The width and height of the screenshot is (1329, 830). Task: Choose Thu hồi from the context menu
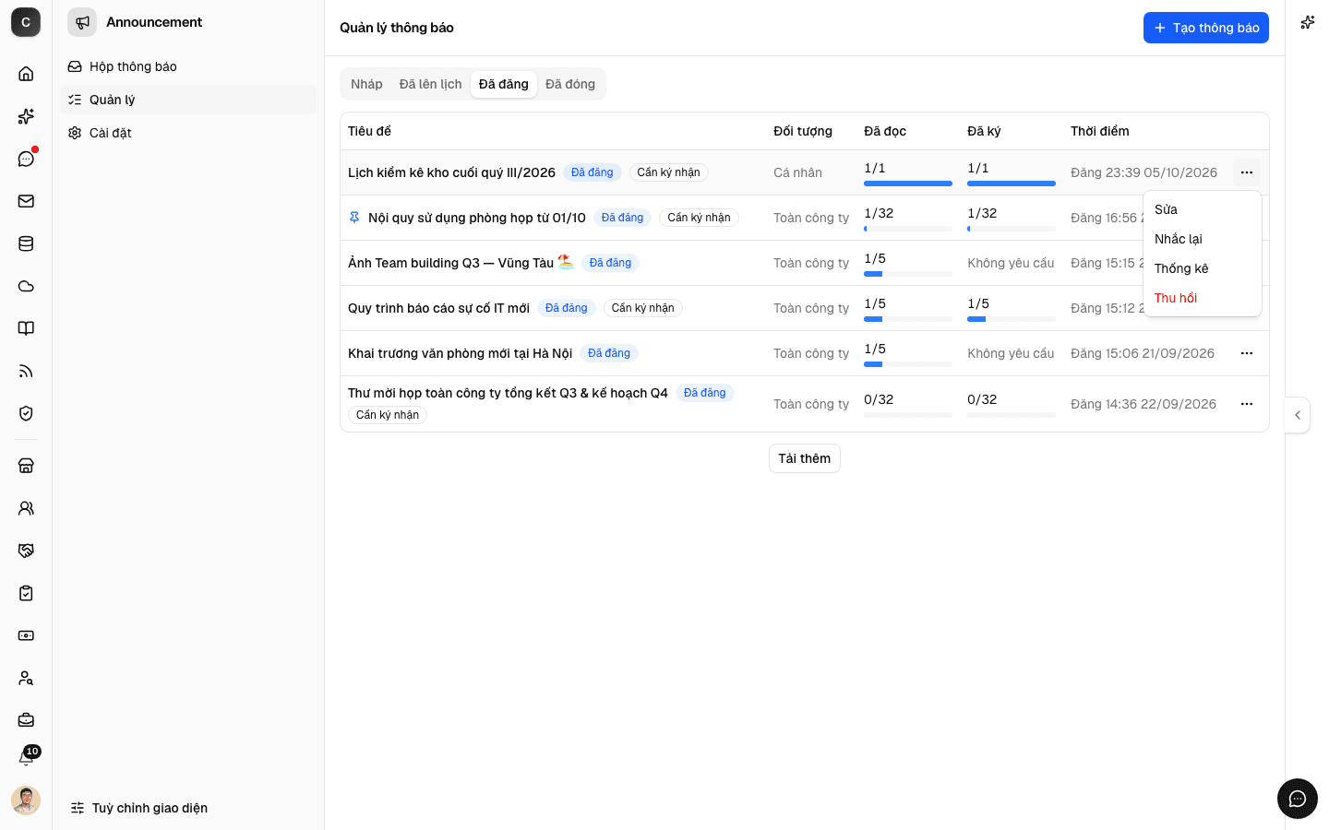[x=1203, y=298]
